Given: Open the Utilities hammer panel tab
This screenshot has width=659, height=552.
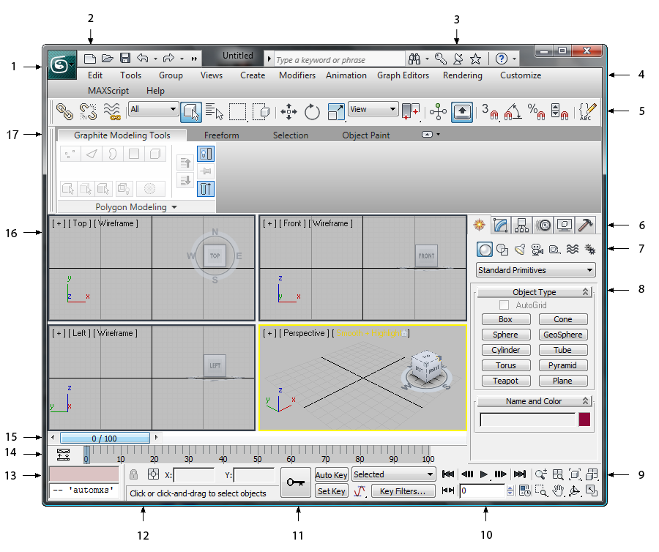Looking at the screenshot, I should tap(585, 225).
